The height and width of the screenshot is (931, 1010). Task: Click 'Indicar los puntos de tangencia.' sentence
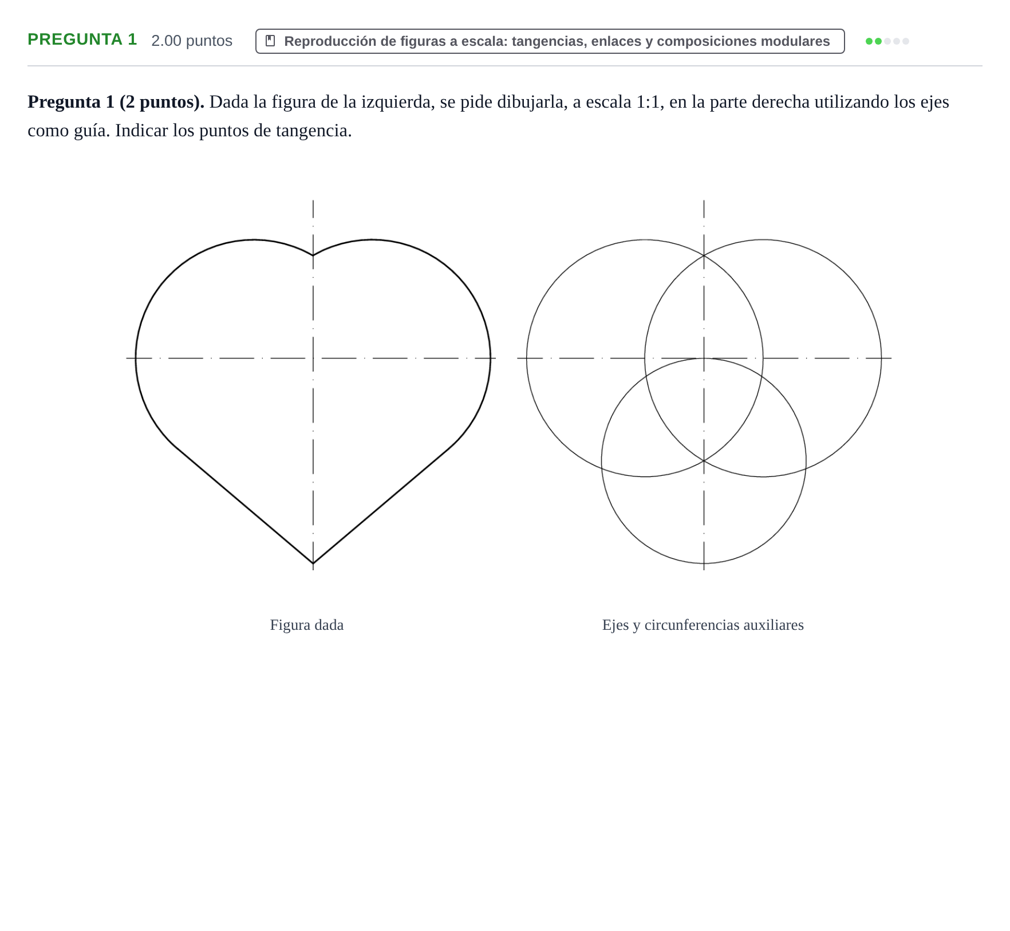[234, 131]
